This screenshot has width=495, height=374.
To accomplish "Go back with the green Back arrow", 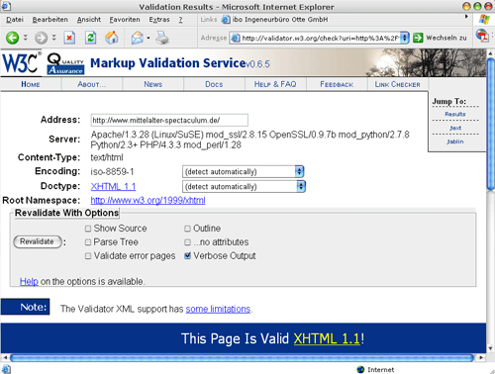I will pos(13,38).
